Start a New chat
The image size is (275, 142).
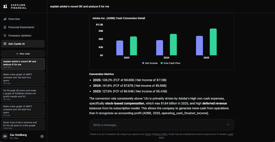tap(23, 54)
